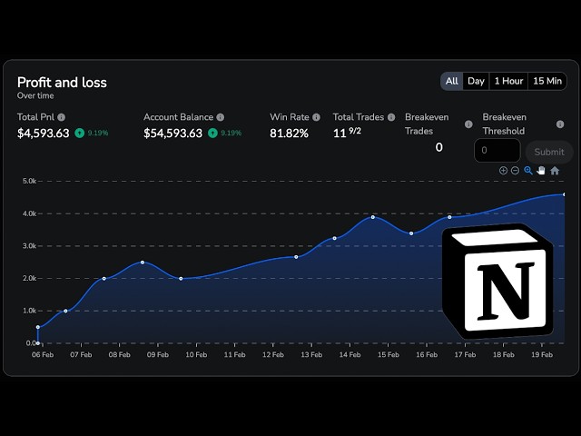This screenshot has width=581, height=436.
Task: Click the peak data point near 14 Feb
Action: (373, 217)
